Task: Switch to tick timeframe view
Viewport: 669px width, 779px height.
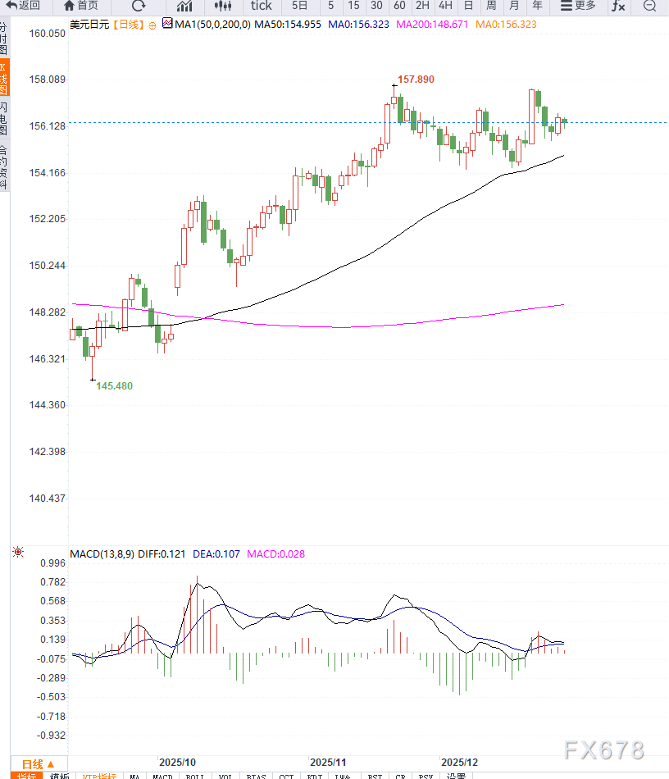Action: 261,6
